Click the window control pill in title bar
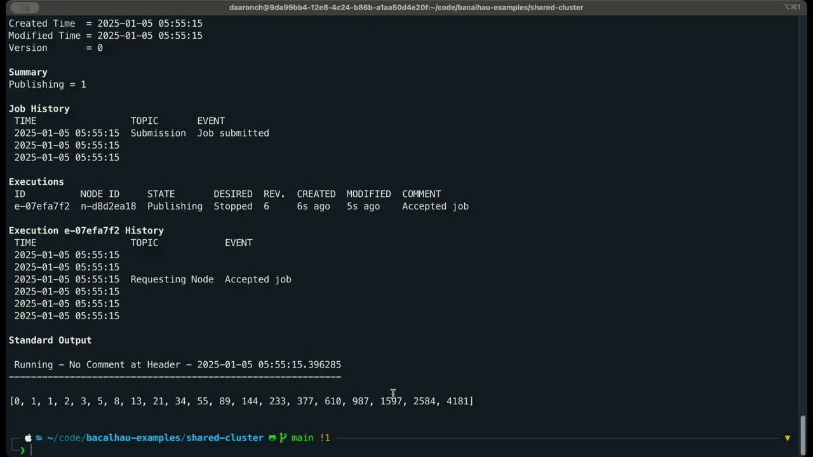The height and width of the screenshot is (457, 813). tap(25, 7)
